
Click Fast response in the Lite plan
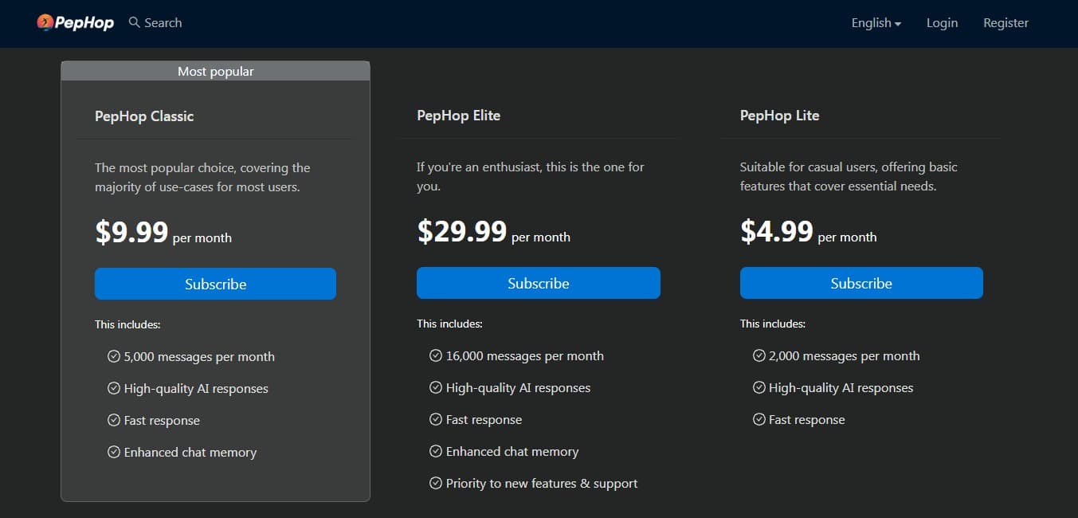807,420
